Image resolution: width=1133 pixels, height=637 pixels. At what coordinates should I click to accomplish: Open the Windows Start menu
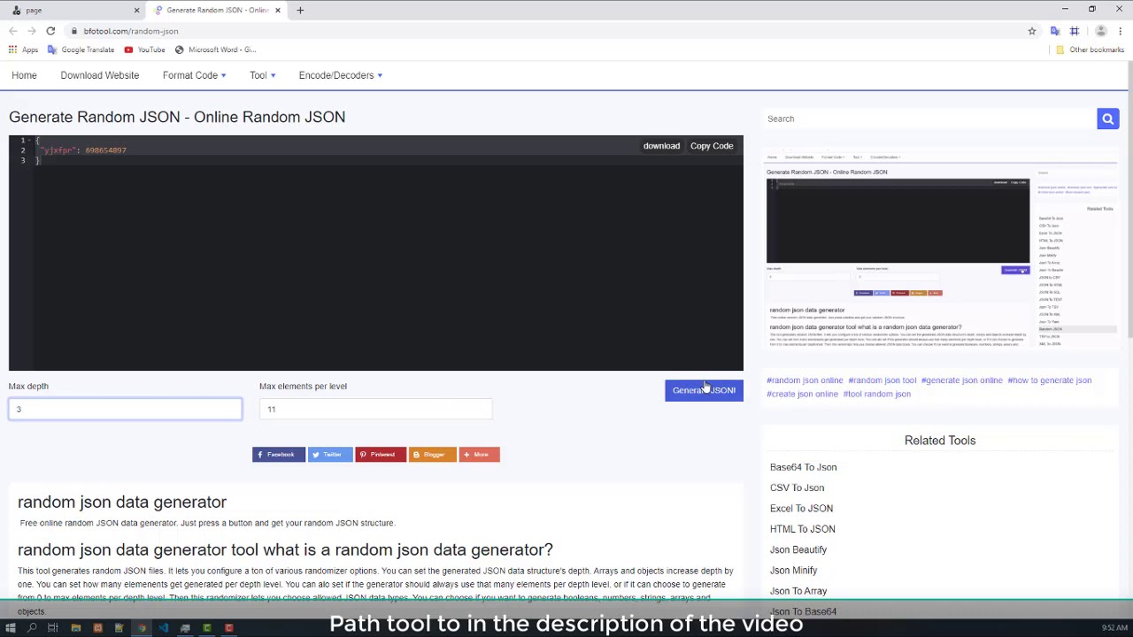[x=11, y=628]
